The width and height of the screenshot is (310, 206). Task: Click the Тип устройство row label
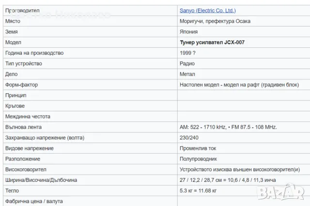pos(24,63)
